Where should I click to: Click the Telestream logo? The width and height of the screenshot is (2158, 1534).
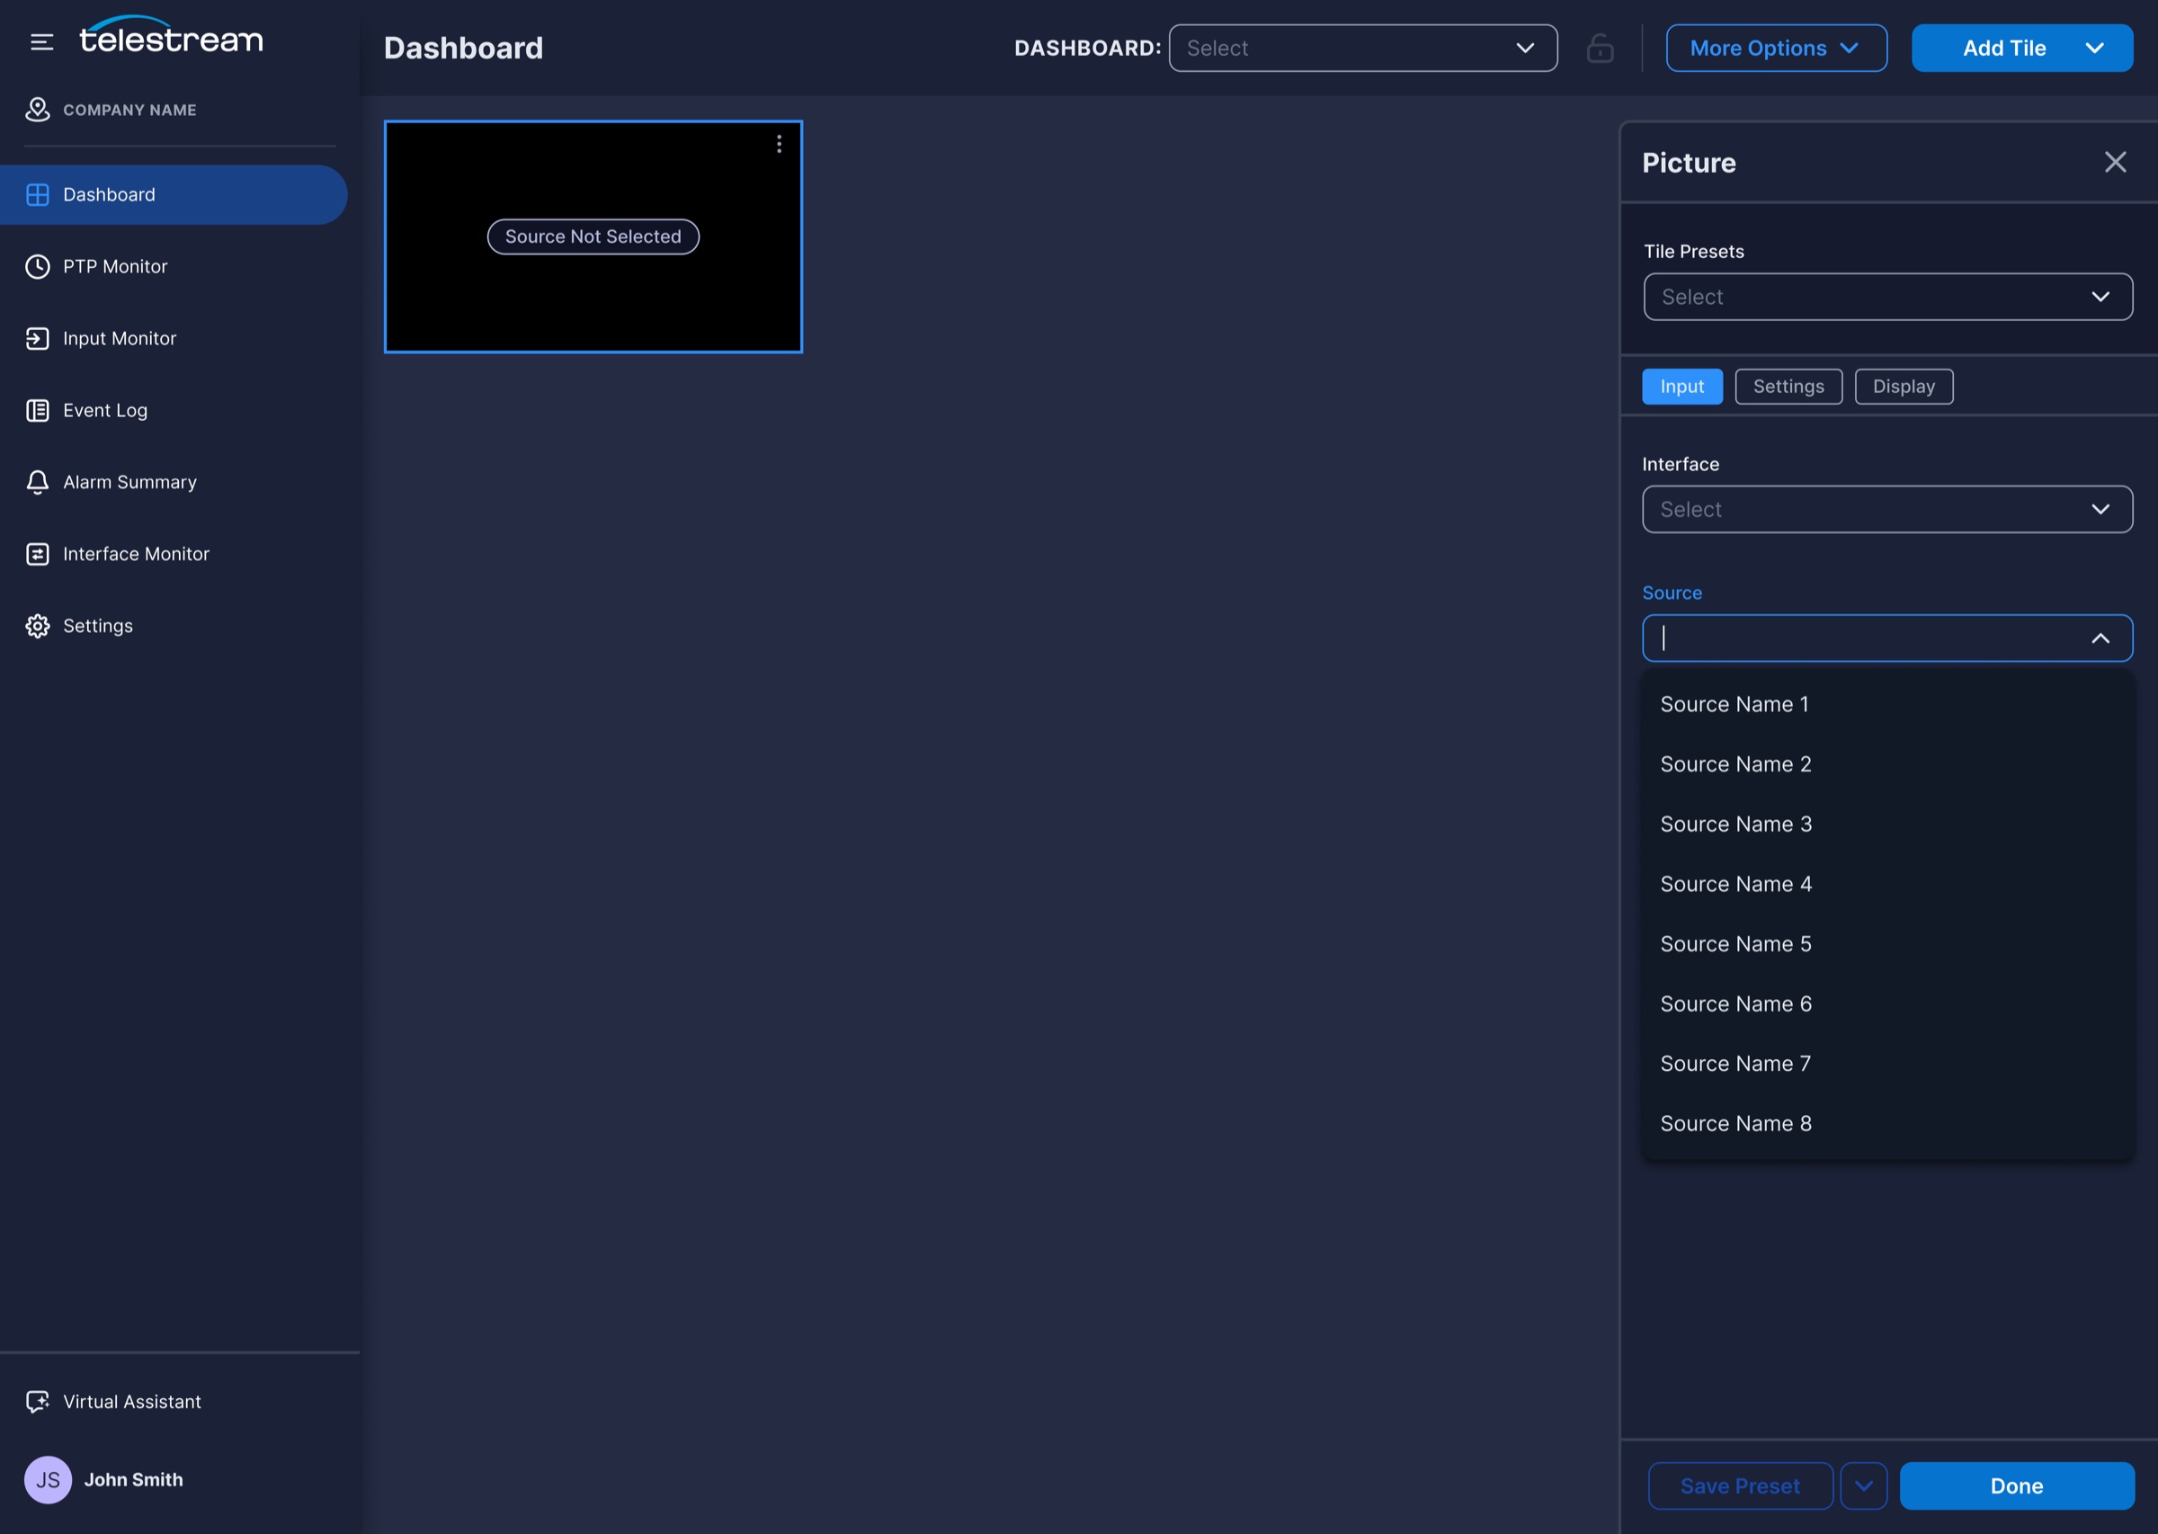171,35
